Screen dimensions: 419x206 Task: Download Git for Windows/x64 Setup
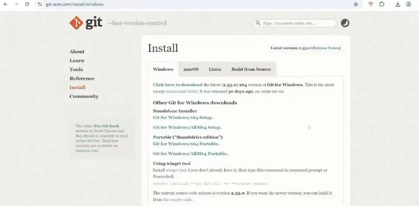click(182, 117)
